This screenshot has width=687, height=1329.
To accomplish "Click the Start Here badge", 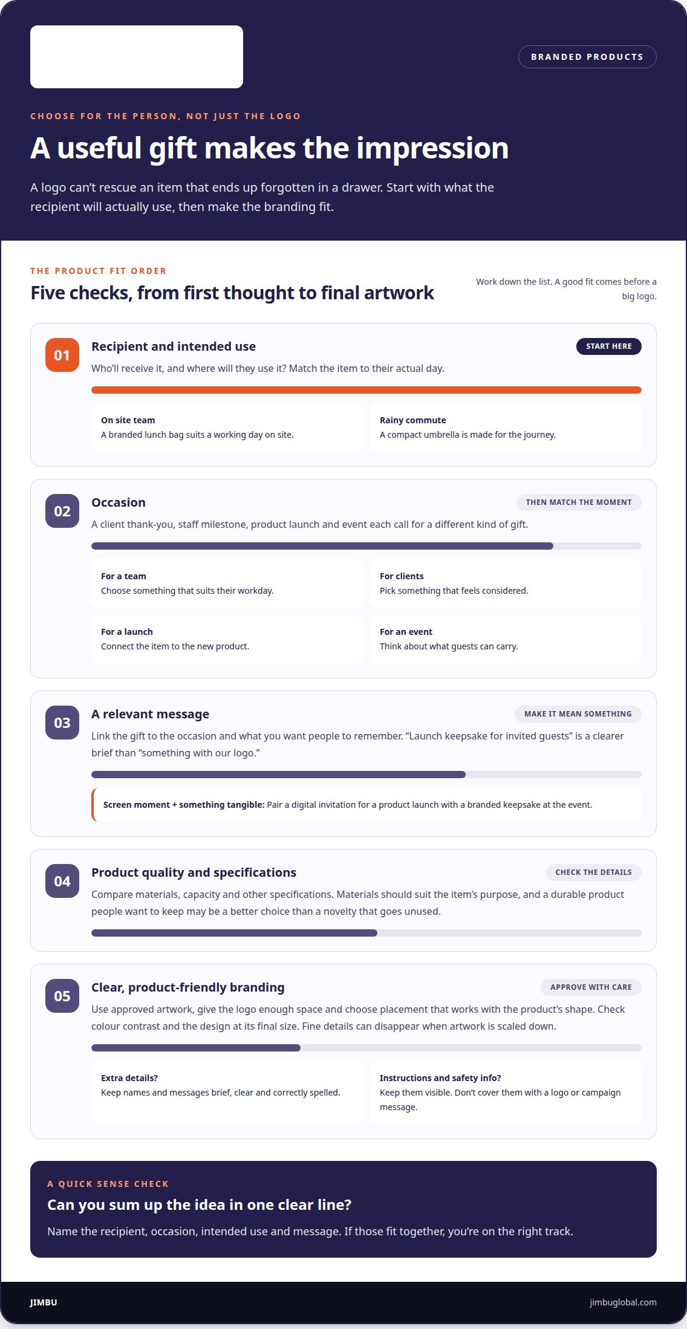I will point(609,346).
